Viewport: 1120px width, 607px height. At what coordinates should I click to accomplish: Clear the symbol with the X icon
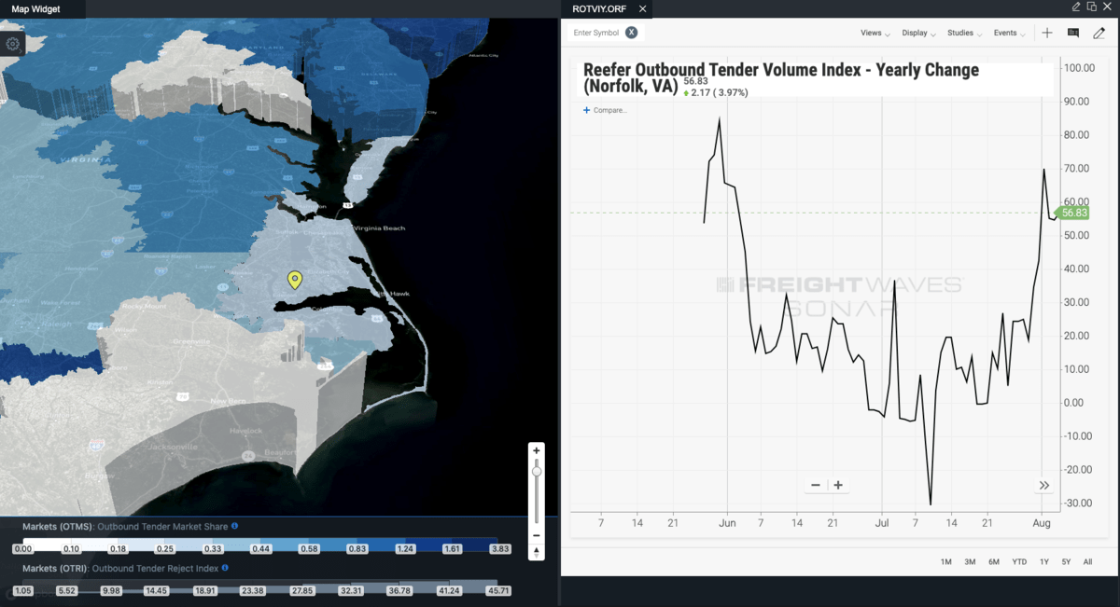pyautogui.click(x=631, y=33)
